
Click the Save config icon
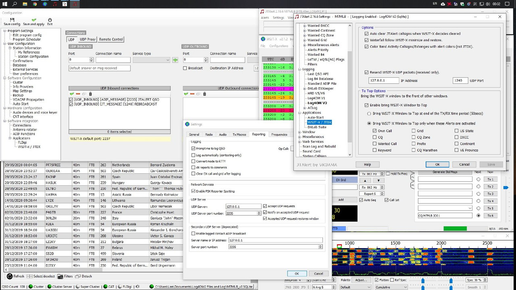coord(12,20)
